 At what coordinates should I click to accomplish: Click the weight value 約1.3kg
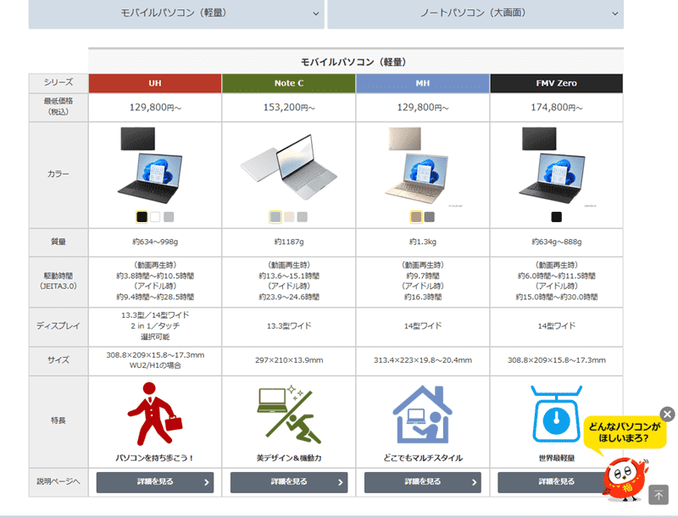click(422, 242)
